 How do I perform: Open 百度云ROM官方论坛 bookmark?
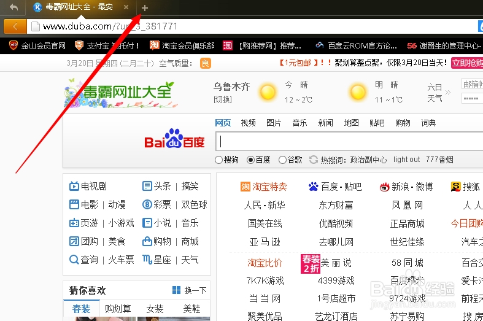(x=357, y=46)
